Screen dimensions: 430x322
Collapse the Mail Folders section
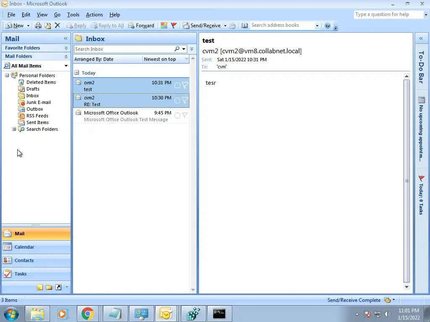66,57
